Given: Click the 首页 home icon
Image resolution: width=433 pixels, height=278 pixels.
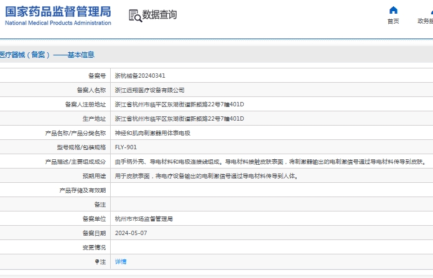Looking at the screenshot, I should click(393, 10).
